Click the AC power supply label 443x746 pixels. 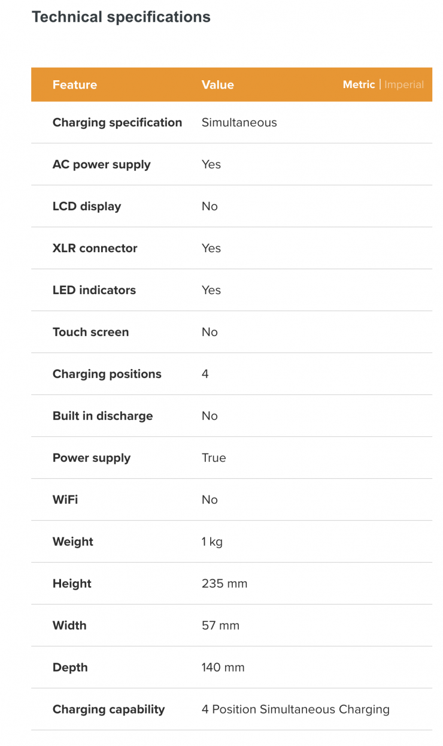[102, 164]
